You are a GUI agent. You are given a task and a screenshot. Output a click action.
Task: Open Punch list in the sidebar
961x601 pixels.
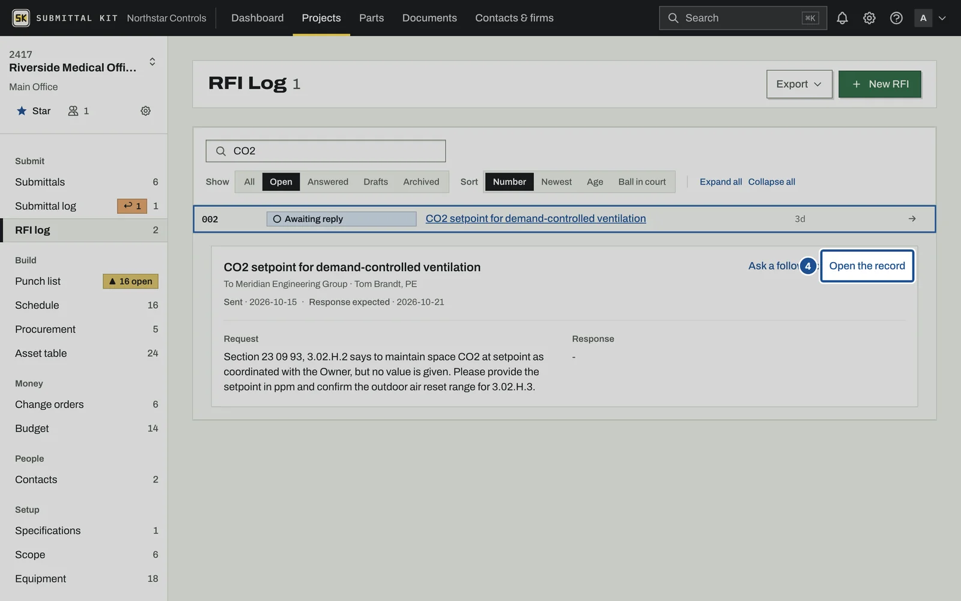coord(83,281)
